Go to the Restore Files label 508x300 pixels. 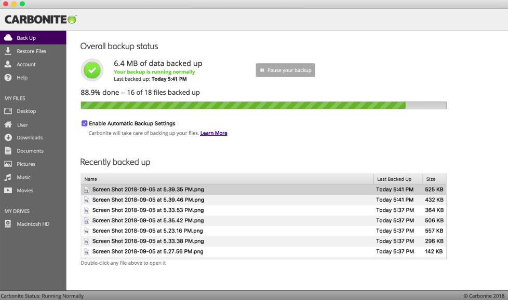32,51
